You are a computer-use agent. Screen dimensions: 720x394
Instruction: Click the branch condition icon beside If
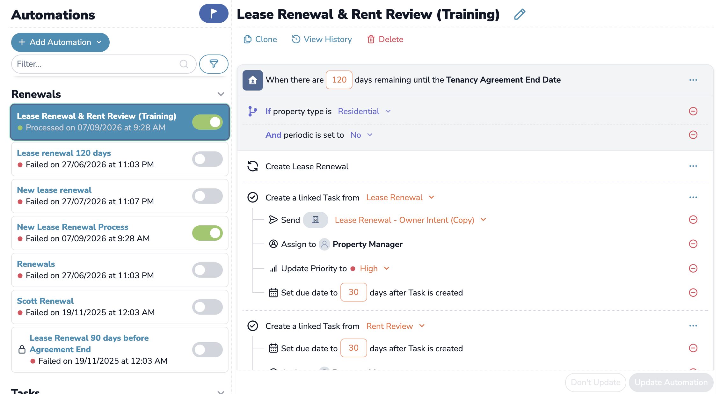252,111
